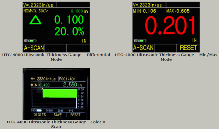The width and height of the screenshot is (219, 129).
Task: Click the green B-scan bar area
Action: (x=60, y=93)
